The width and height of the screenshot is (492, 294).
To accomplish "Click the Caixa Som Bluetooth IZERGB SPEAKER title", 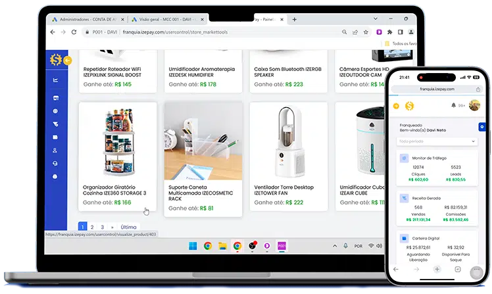I will point(287,72).
